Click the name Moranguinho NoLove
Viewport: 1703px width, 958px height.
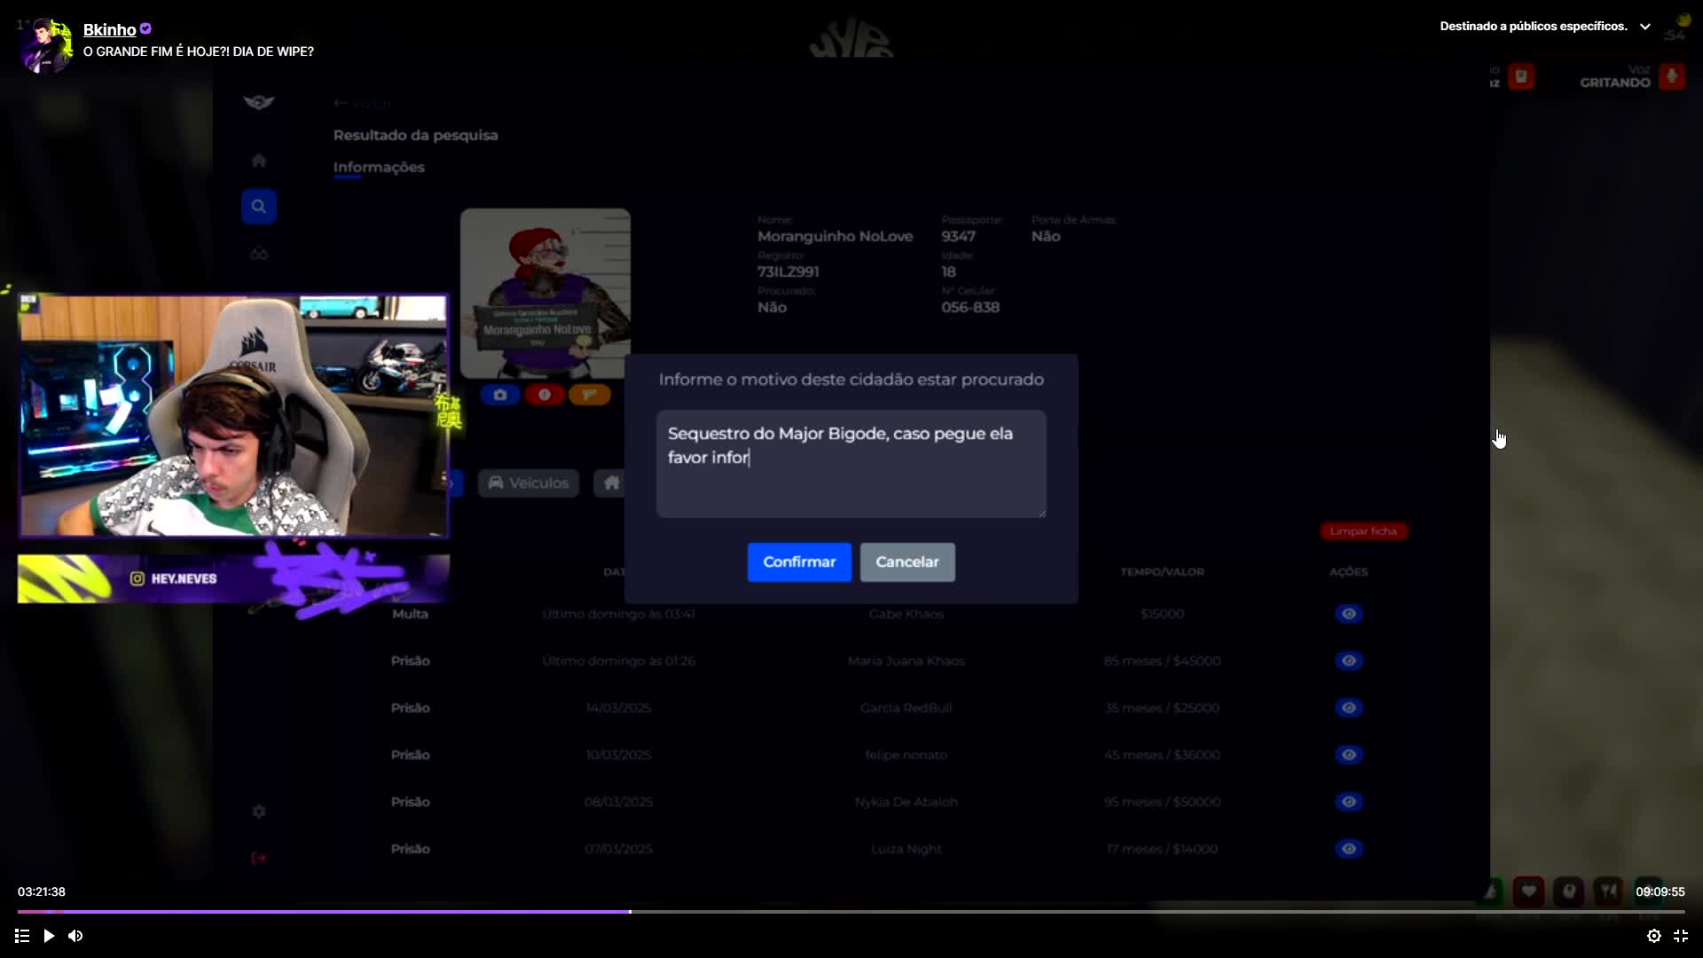[x=835, y=237]
